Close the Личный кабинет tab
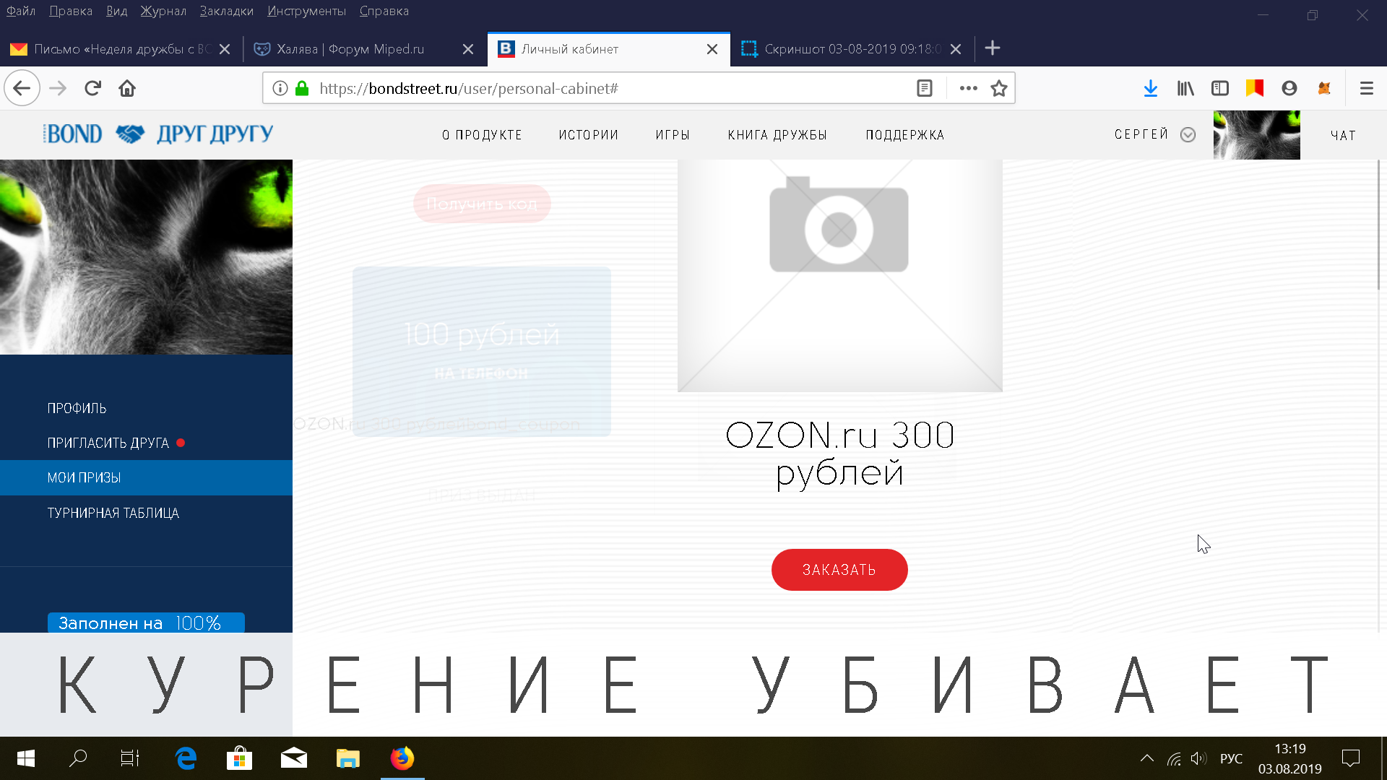1387x780 pixels. tap(712, 49)
